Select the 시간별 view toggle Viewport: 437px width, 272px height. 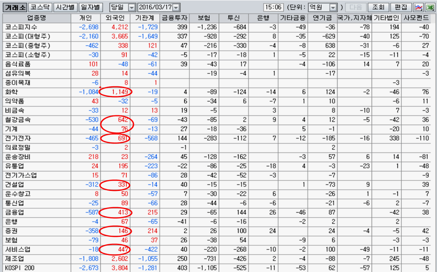coord(65,7)
